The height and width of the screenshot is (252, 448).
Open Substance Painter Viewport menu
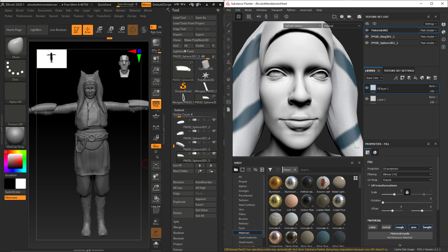click(277, 10)
